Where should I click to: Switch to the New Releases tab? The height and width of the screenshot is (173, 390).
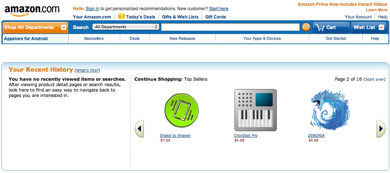pos(182,38)
